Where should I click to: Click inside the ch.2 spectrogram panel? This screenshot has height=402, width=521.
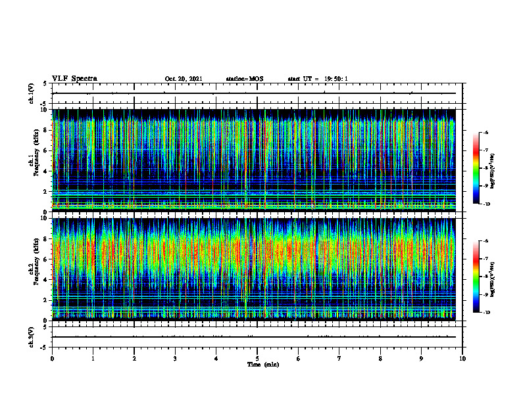pyautogui.click(x=254, y=269)
